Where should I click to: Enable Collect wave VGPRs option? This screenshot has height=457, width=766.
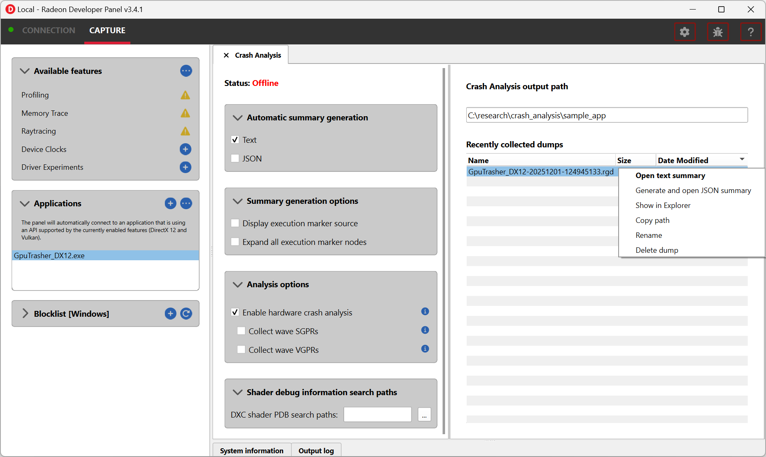[241, 349]
